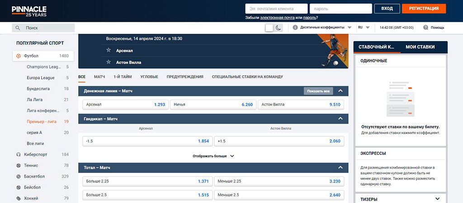Viewport: 463px width, 203px height.
Task: Open the RU language dropdown
Action: click(x=364, y=28)
